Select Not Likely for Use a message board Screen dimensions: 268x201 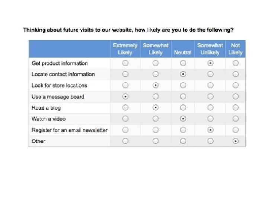pos(236,97)
